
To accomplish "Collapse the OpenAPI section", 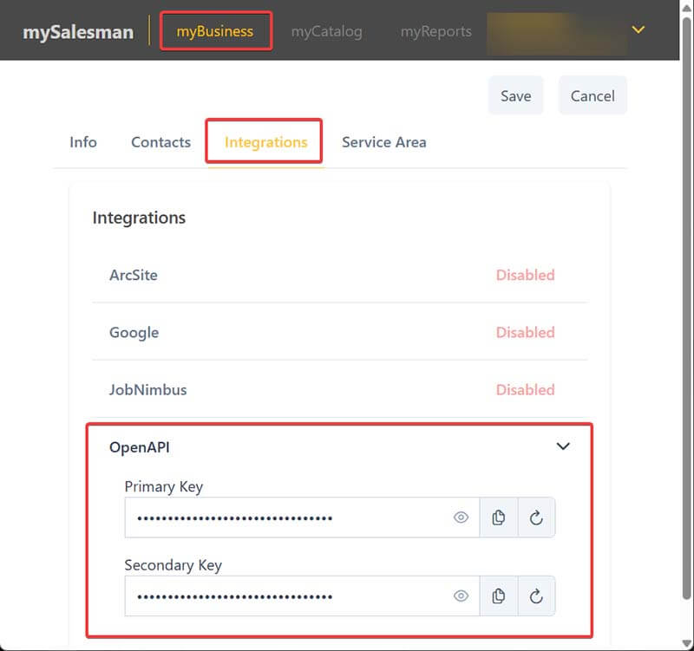I will tap(563, 446).
